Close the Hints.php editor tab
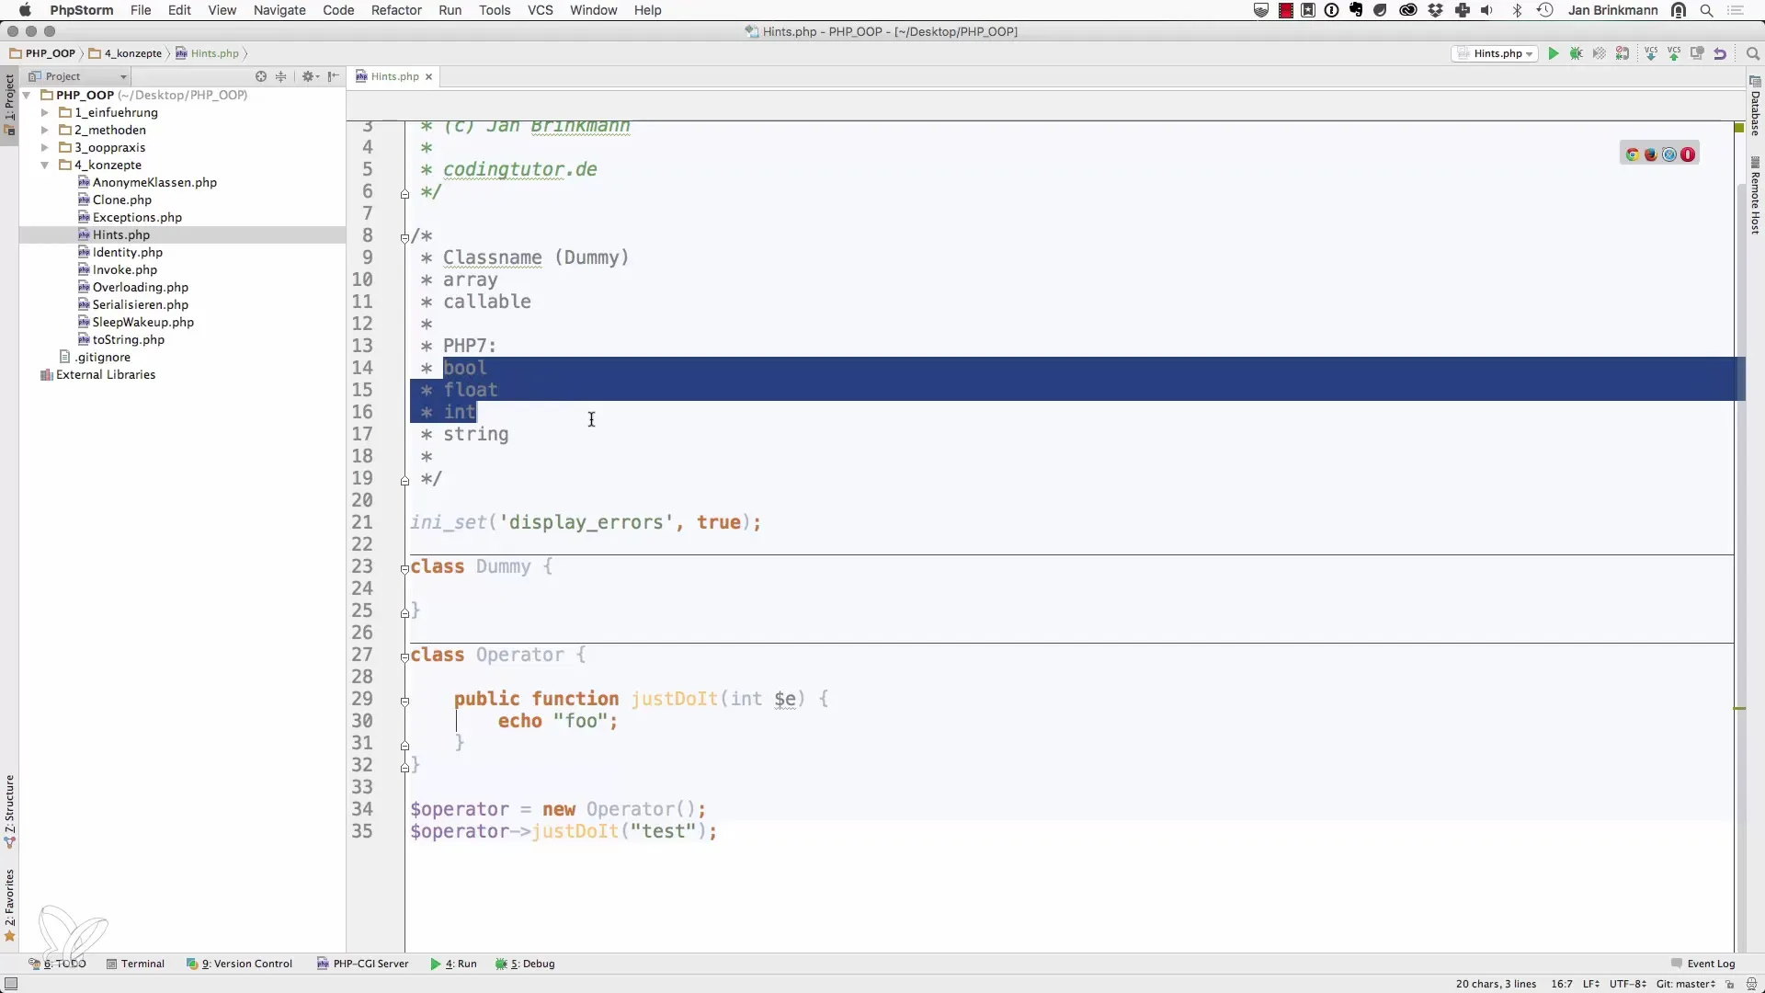 point(428,76)
